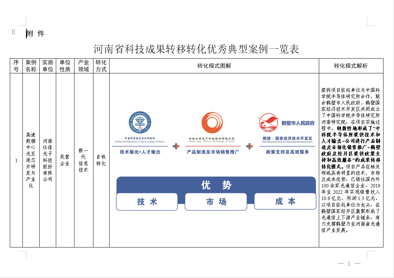394x278 pixels.
Task: Click the 附件 heading text
Action: 35,34
